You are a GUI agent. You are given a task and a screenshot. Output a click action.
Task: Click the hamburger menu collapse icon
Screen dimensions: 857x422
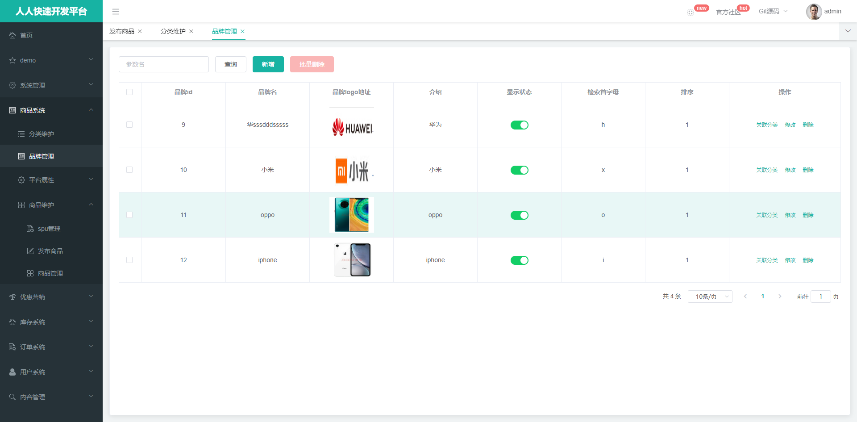coord(116,12)
